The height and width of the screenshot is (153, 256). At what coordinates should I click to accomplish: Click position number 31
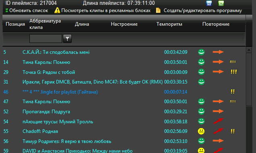(x=6, y=82)
